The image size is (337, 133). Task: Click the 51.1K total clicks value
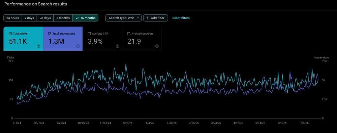click(x=18, y=41)
